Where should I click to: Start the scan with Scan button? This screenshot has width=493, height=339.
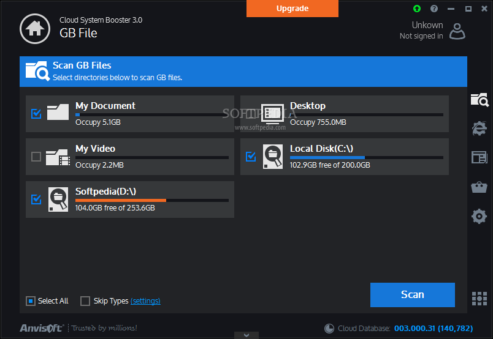click(413, 295)
